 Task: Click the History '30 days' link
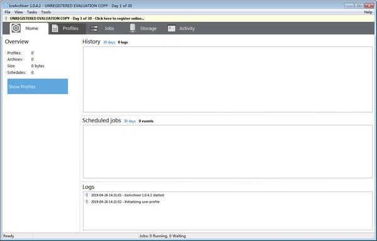click(x=109, y=42)
